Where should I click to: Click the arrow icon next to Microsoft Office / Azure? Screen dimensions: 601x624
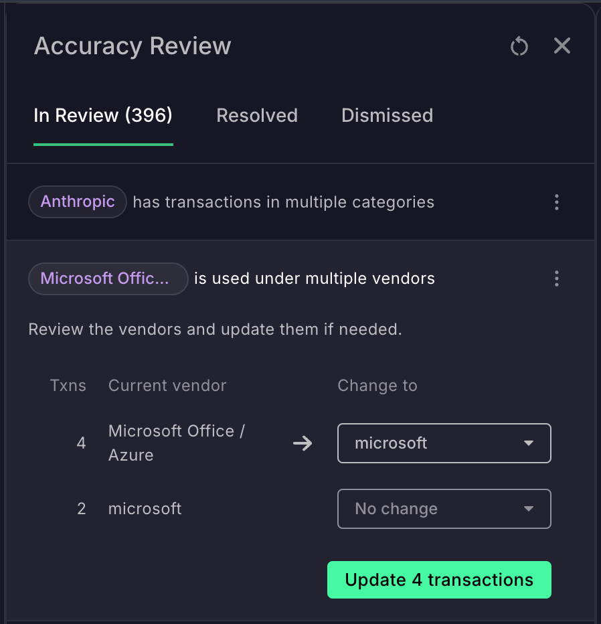point(303,443)
